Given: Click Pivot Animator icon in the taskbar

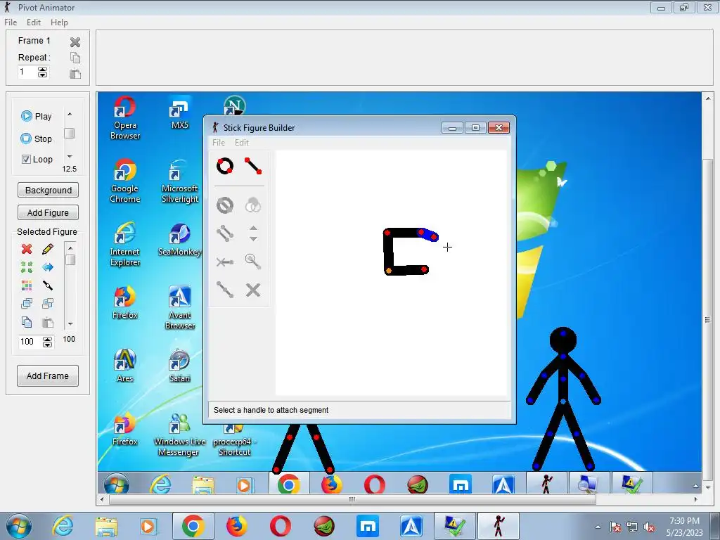Looking at the screenshot, I should click(x=499, y=526).
